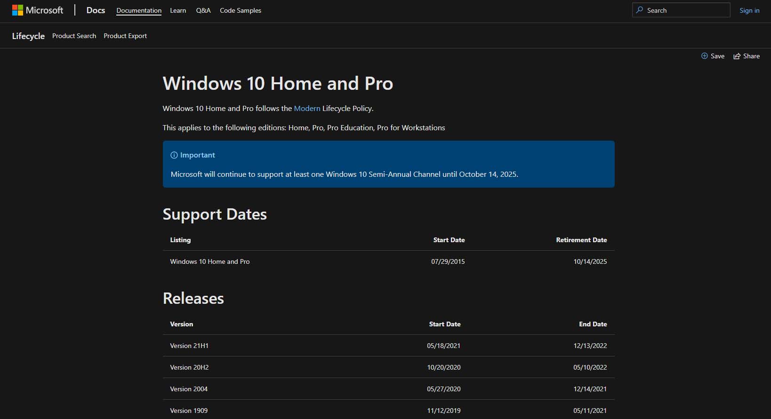Open Product Search
This screenshot has height=419, width=771.
tap(74, 36)
